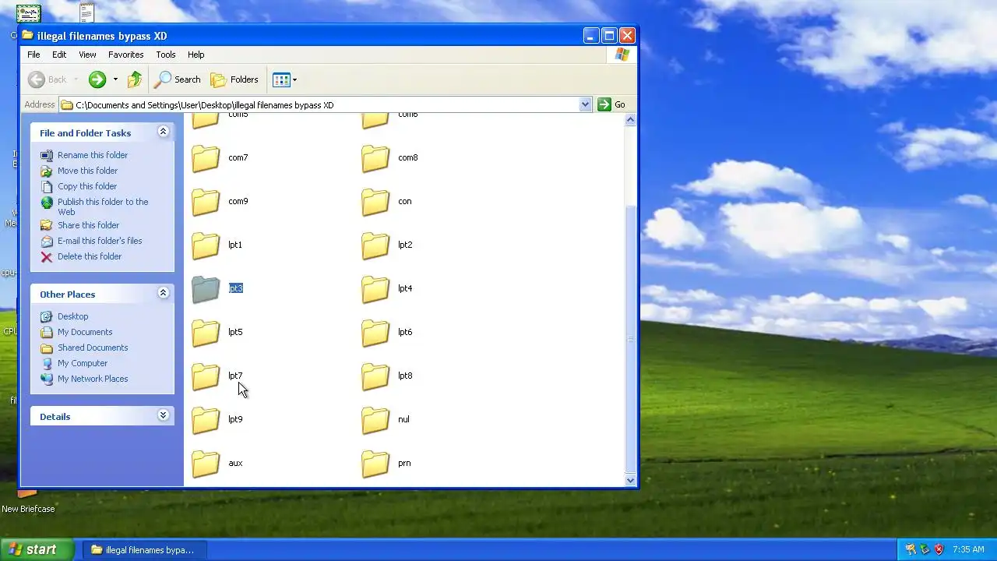Click Delete this folder link

point(90,256)
